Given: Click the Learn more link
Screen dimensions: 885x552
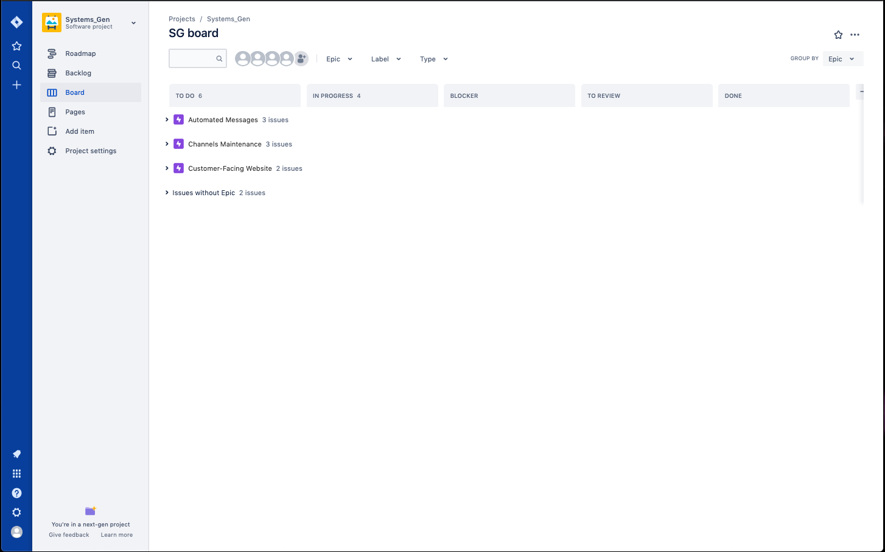Looking at the screenshot, I should pos(117,535).
